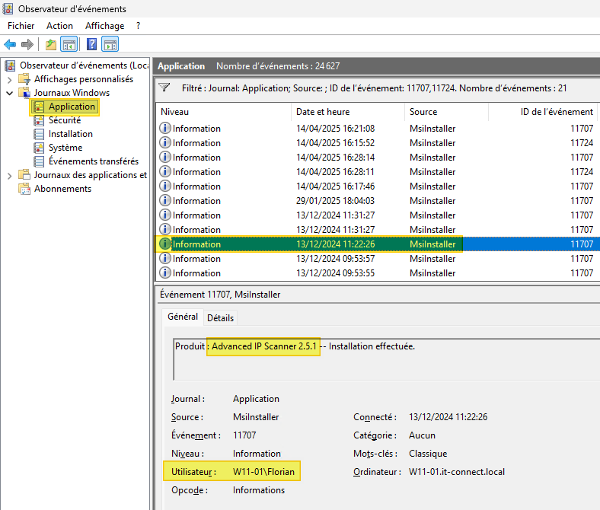Sort by ID de l'événement column header
The width and height of the screenshot is (600, 510).
(x=556, y=112)
